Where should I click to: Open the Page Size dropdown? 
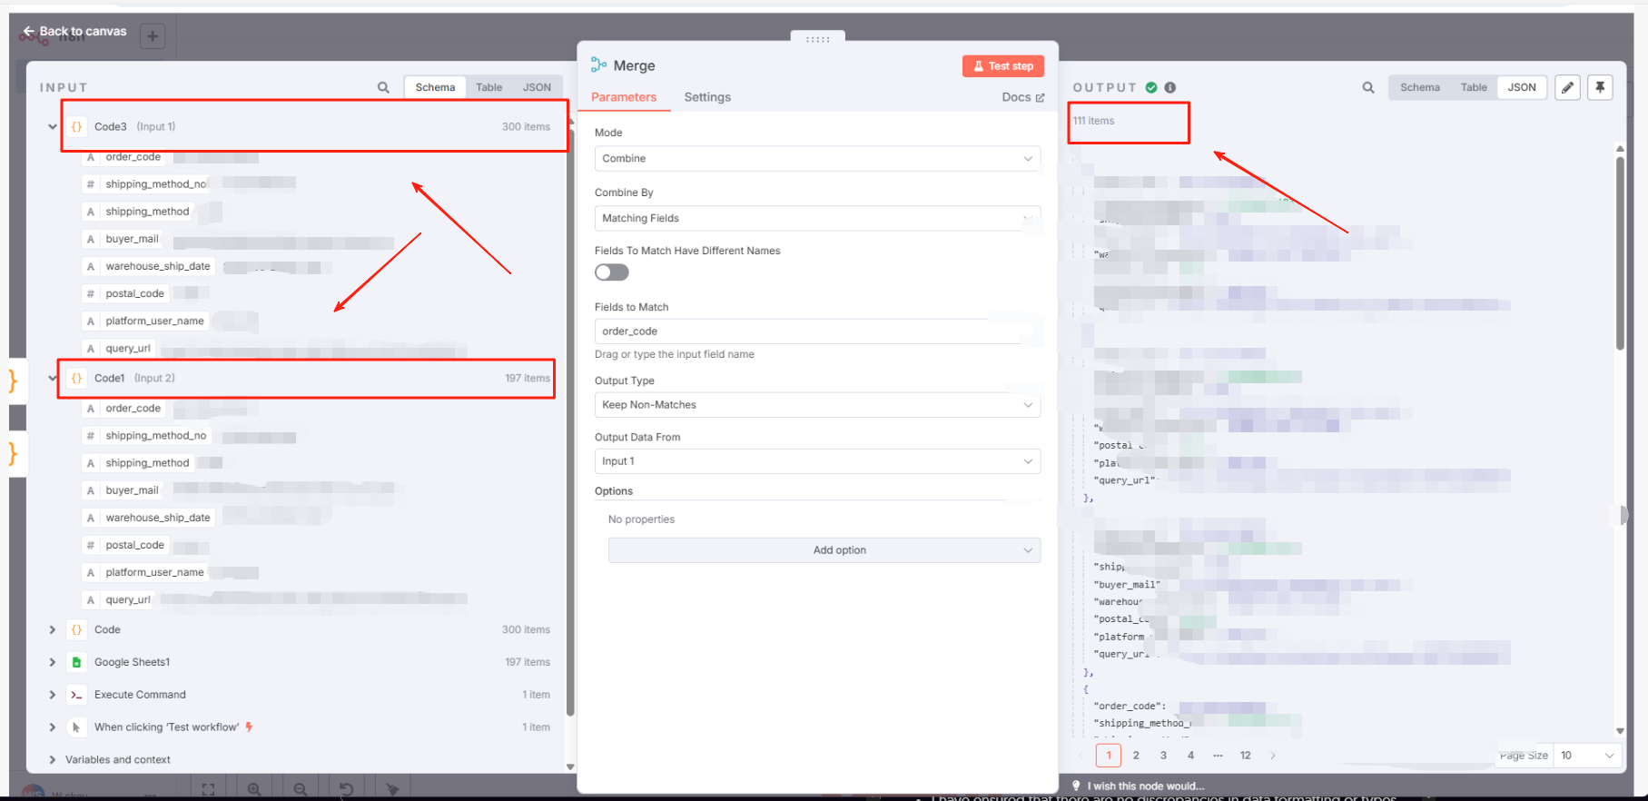point(1587,756)
